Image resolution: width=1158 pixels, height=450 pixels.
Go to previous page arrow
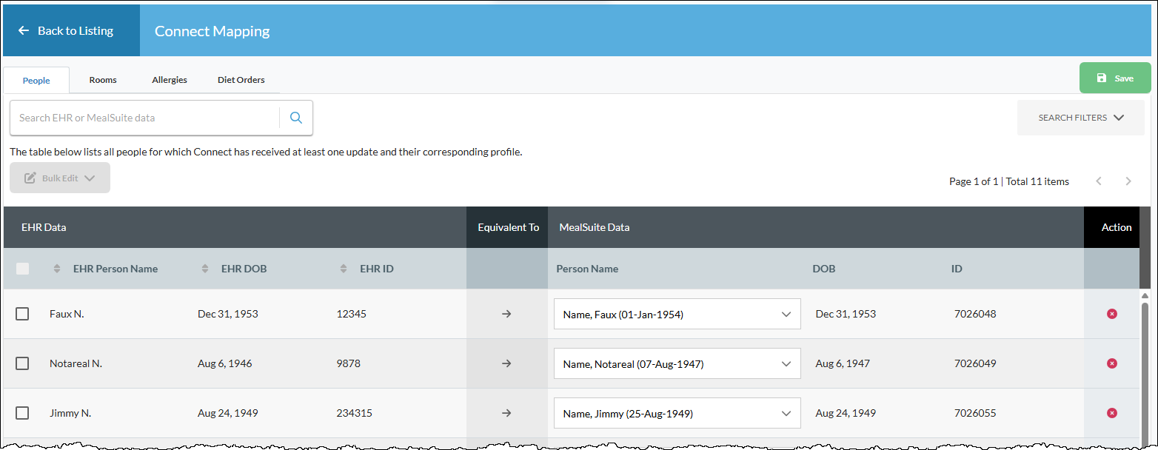click(x=1100, y=181)
